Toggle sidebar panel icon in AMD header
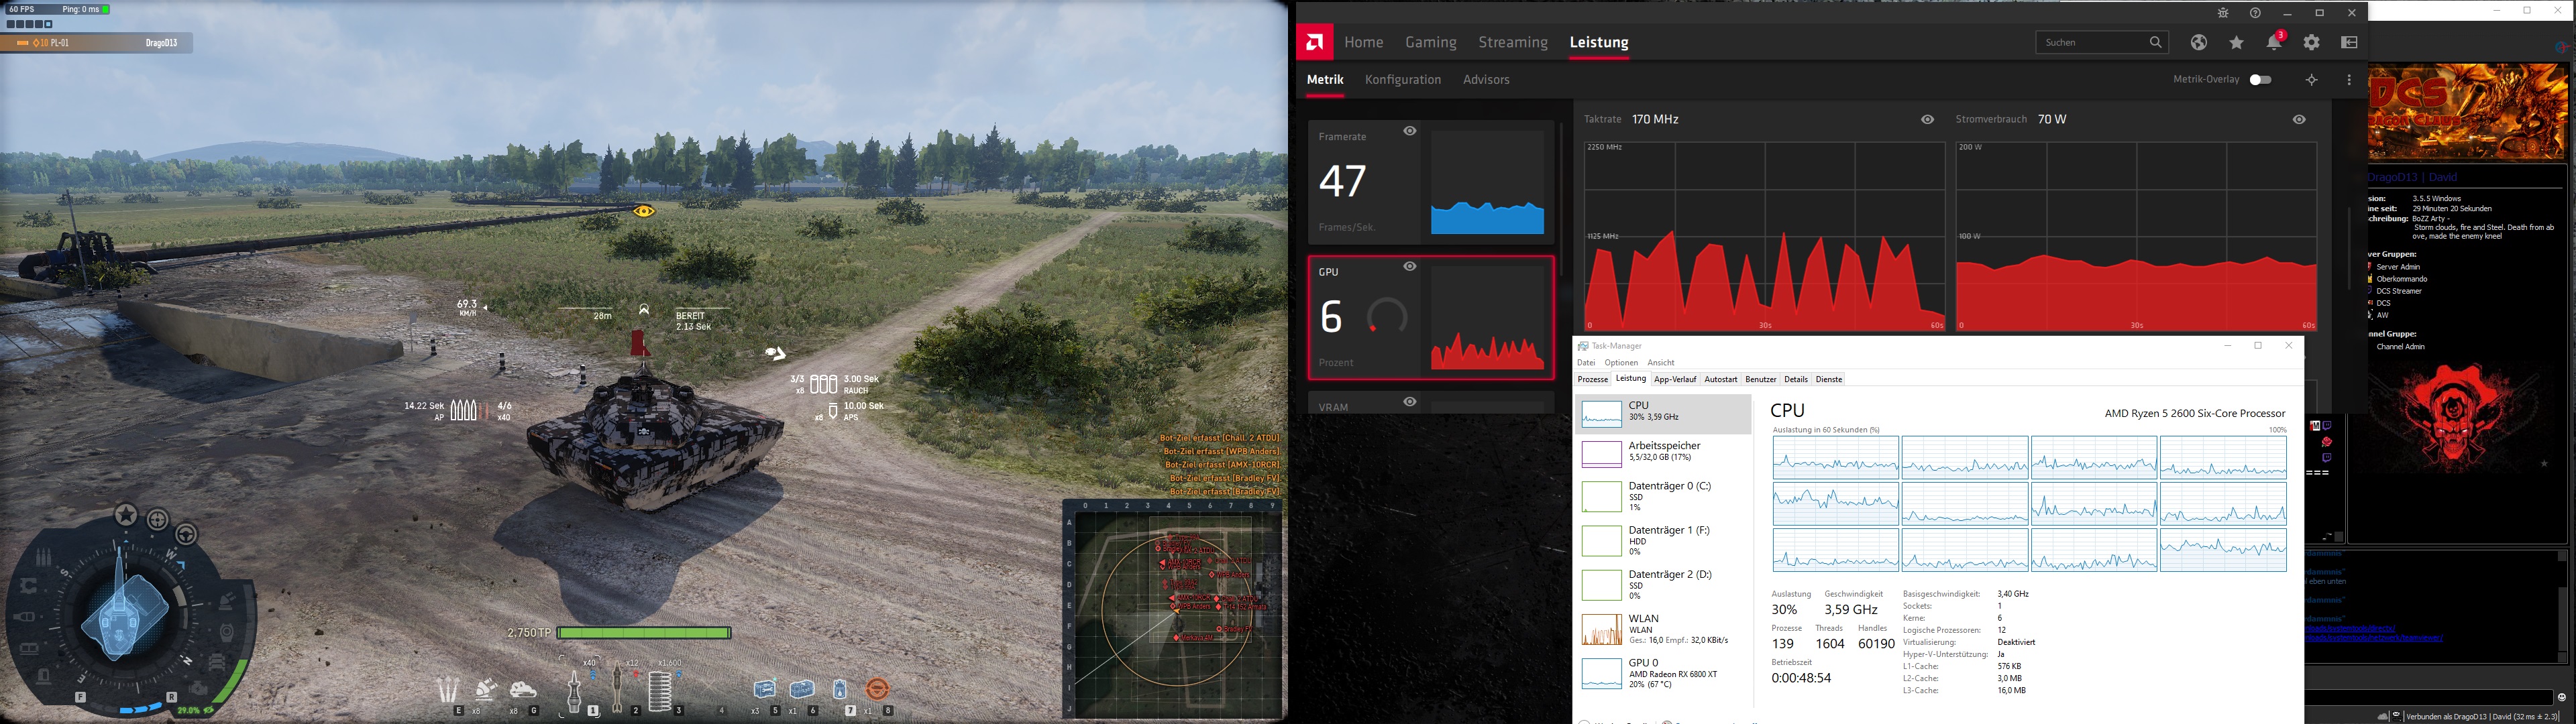This screenshot has height=724, width=2576. [2349, 42]
